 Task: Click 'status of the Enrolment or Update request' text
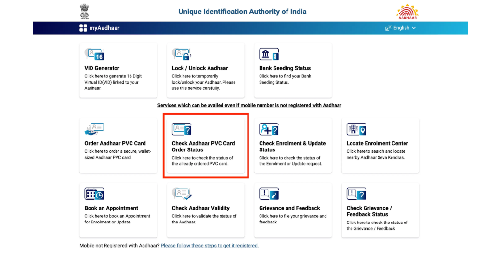290,161
